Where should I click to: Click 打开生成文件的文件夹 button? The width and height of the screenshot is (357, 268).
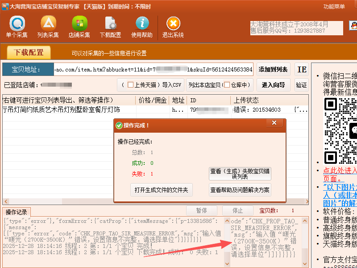[162, 190]
